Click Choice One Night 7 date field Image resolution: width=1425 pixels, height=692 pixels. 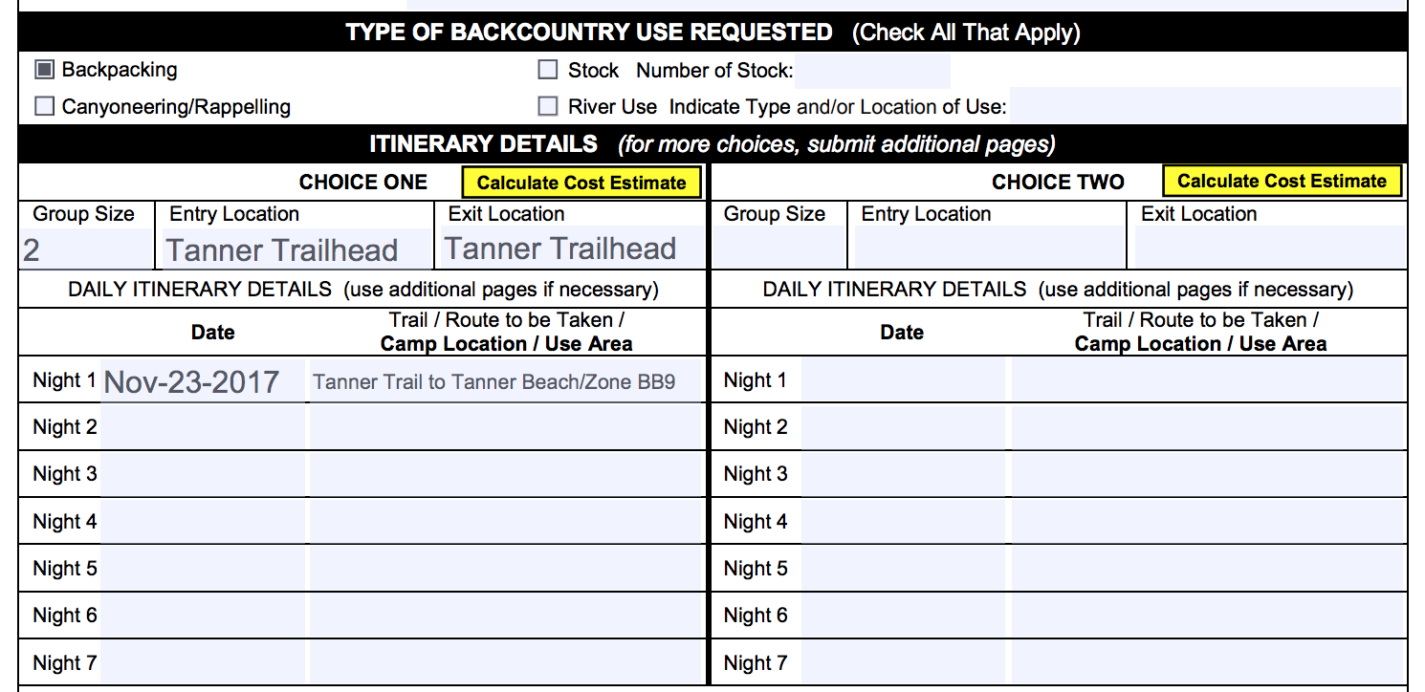[203, 662]
